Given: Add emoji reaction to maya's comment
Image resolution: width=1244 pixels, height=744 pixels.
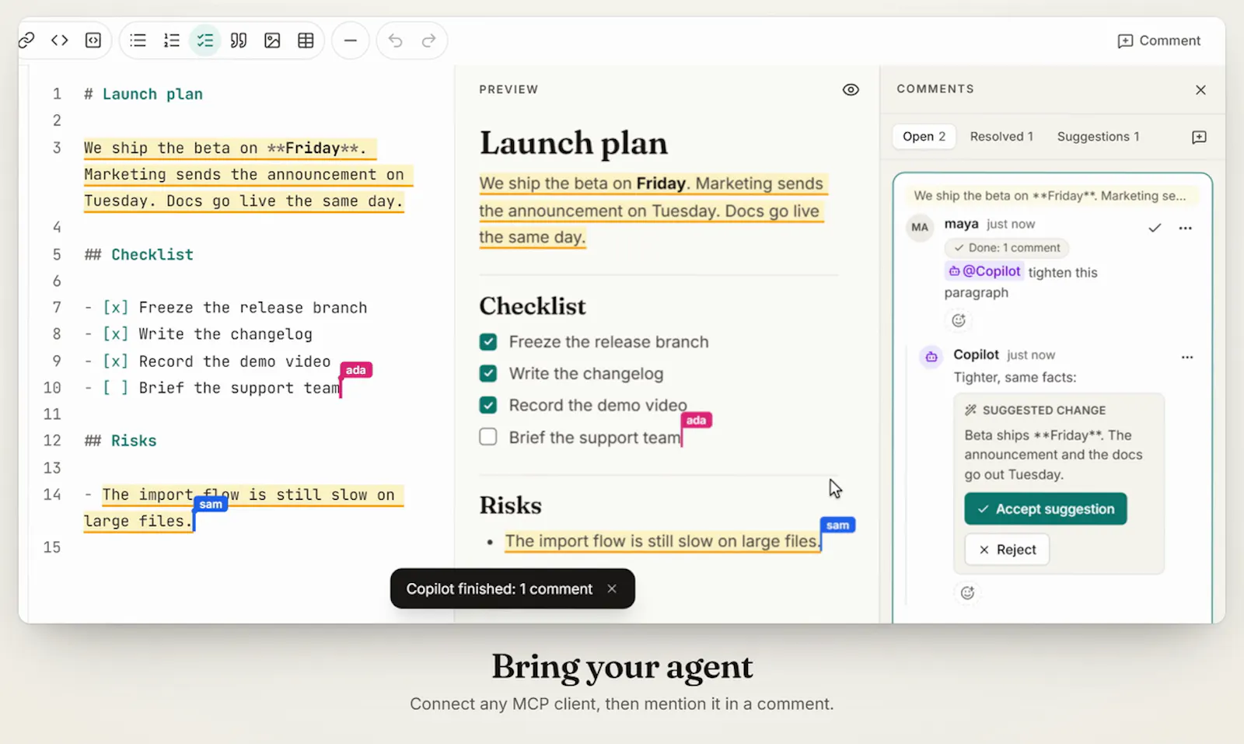Looking at the screenshot, I should point(958,320).
